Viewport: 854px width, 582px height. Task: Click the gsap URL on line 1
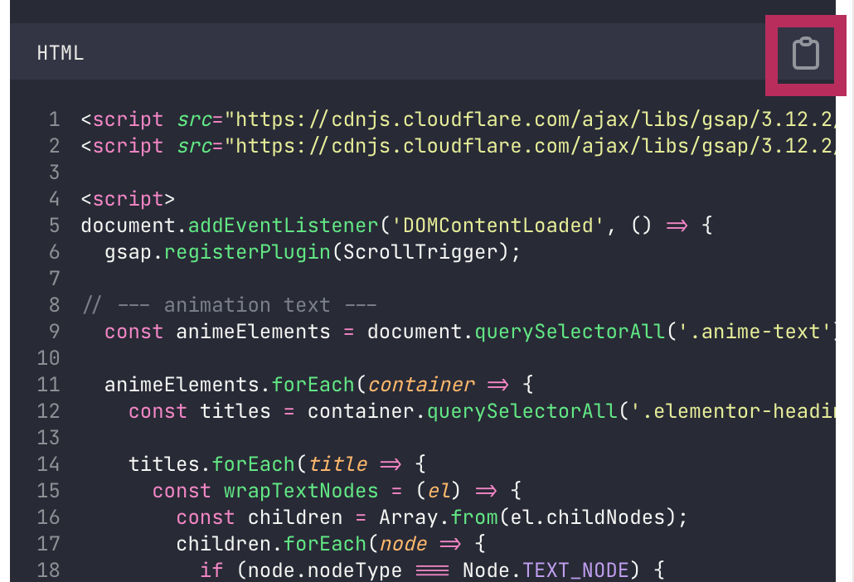tap(529, 119)
